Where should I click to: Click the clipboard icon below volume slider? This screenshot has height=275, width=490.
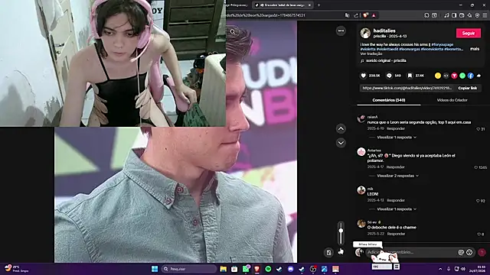[328, 253]
